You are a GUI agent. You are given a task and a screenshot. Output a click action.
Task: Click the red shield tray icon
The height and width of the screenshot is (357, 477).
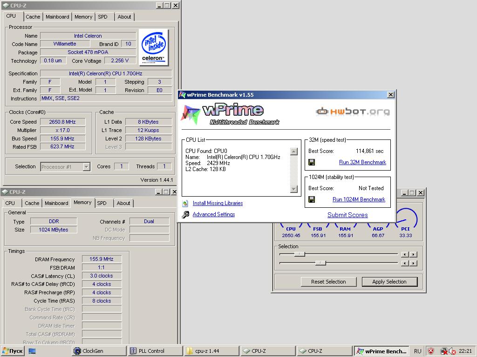(x=431, y=351)
